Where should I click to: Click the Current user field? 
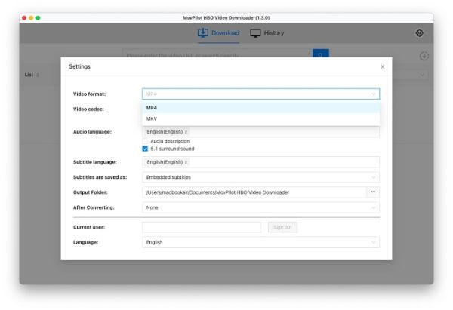(202, 227)
